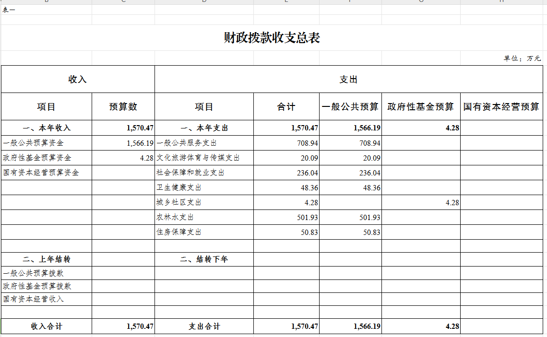Click 一般公共预算 value for 农林水支出
The height and width of the screenshot is (337, 547).
tap(351, 217)
